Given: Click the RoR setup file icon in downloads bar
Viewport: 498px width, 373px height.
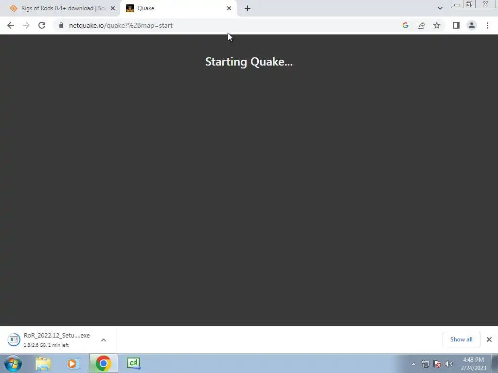Looking at the screenshot, I should (x=14, y=339).
